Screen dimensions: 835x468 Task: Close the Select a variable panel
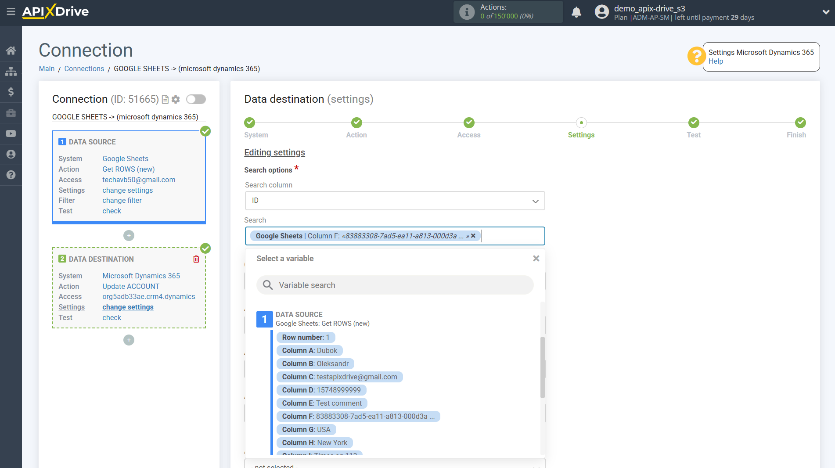[x=536, y=259]
